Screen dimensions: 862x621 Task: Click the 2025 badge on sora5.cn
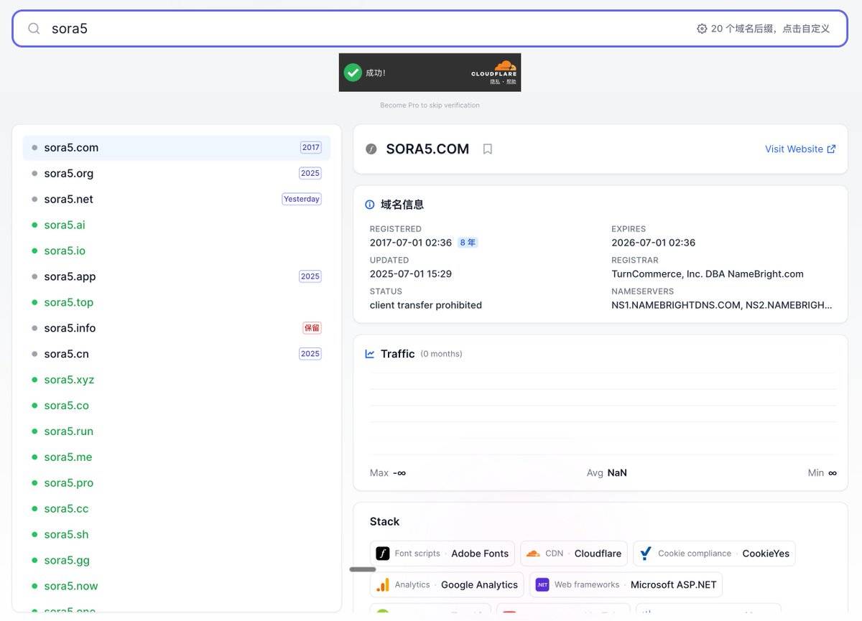pyautogui.click(x=310, y=354)
